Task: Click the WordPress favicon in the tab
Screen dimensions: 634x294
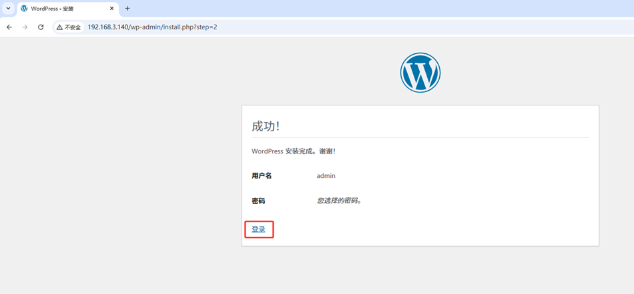Action: (24, 8)
